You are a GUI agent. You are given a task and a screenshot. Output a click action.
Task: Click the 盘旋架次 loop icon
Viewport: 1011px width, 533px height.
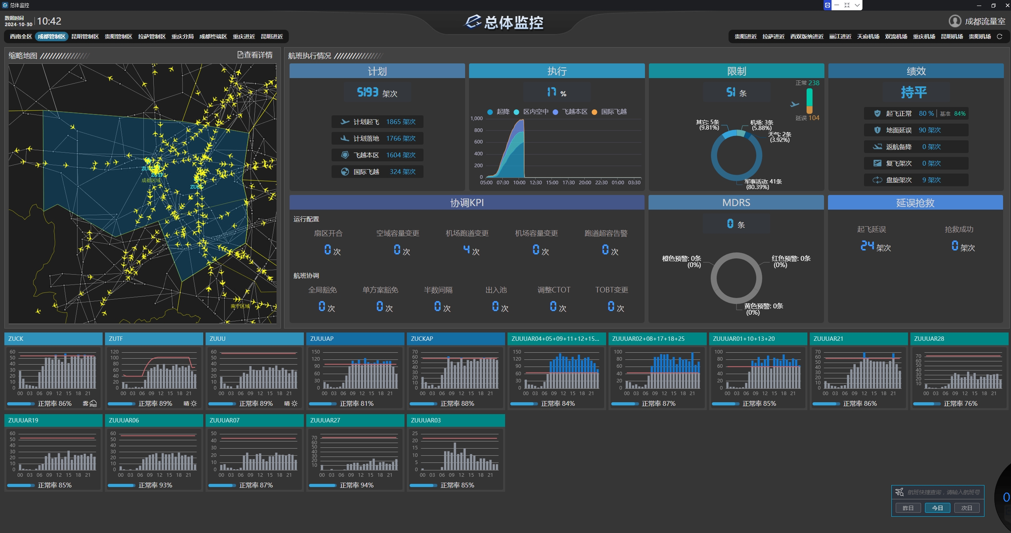click(x=877, y=180)
